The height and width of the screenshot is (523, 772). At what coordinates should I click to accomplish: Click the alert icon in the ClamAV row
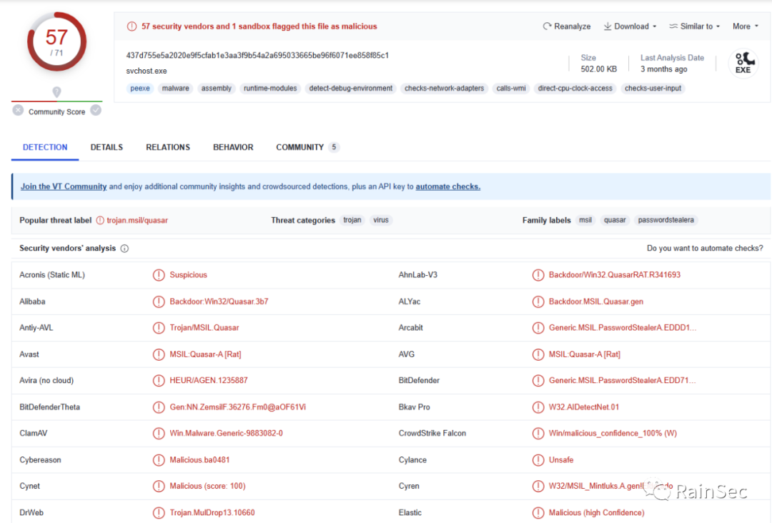(x=159, y=434)
